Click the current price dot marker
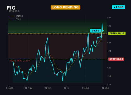131x95 pixels. (x=103, y=31)
